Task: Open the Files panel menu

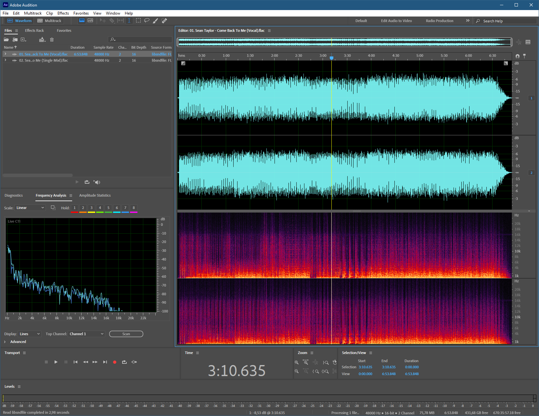Action: [17, 31]
